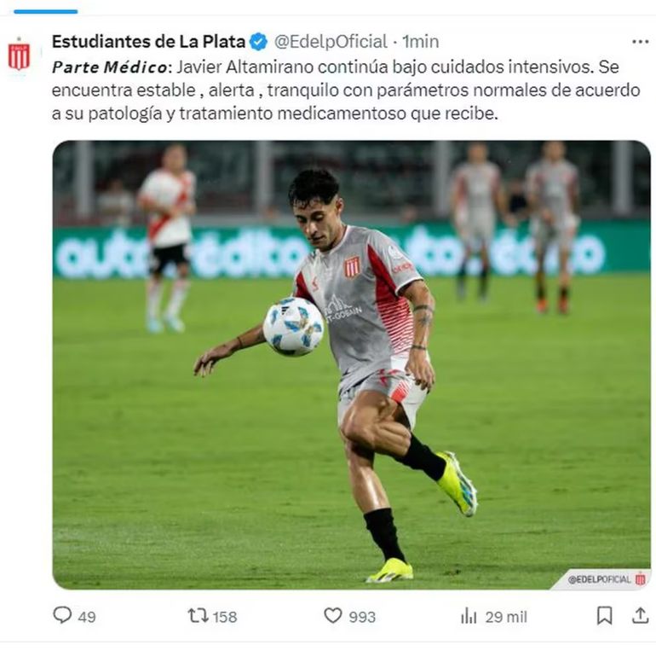Click the 49 replies count
Image resolution: width=656 pixels, height=651 pixels.
pyautogui.click(x=87, y=617)
